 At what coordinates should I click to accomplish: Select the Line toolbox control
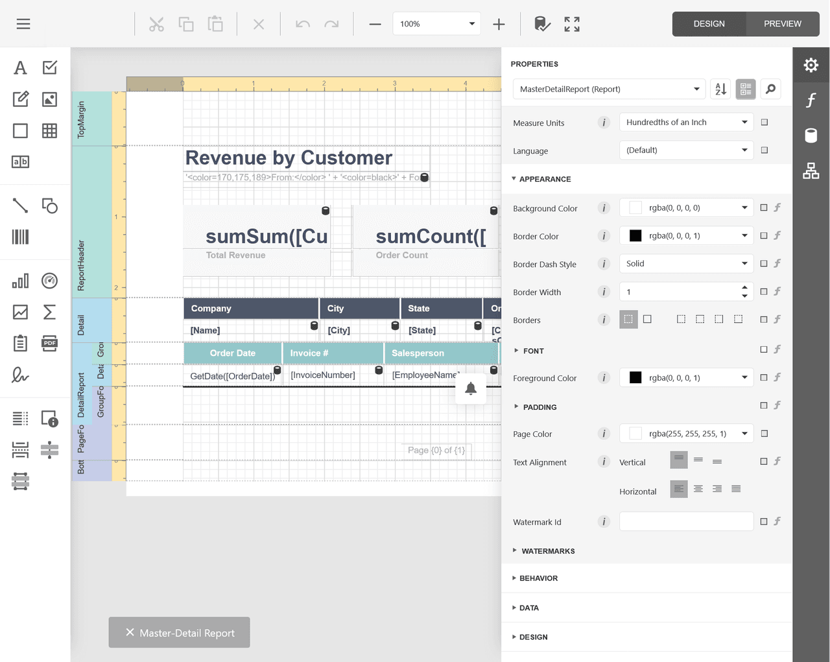(x=21, y=206)
